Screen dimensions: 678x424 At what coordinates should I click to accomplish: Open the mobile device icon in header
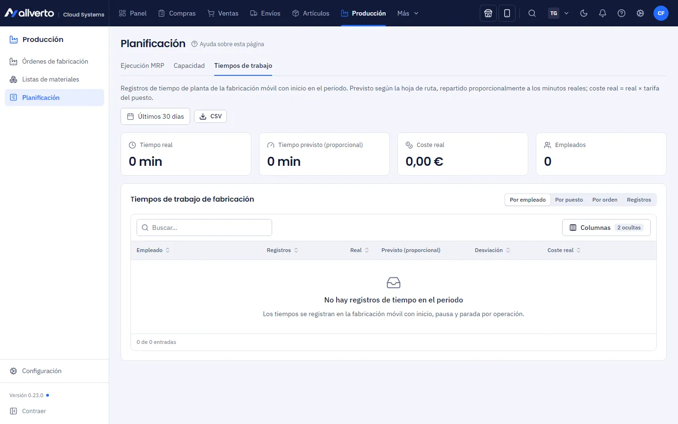[x=507, y=13]
